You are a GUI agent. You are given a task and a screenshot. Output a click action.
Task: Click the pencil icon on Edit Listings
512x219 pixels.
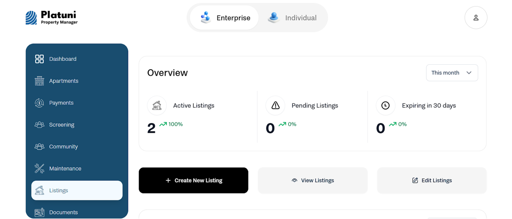click(415, 180)
